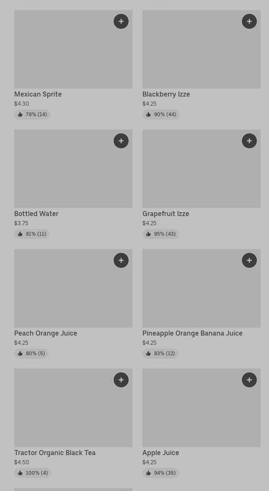The height and width of the screenshot is (491, 269).
Task: Click Tractor Black Tea 100% rating badge
Action: (33, 473)
